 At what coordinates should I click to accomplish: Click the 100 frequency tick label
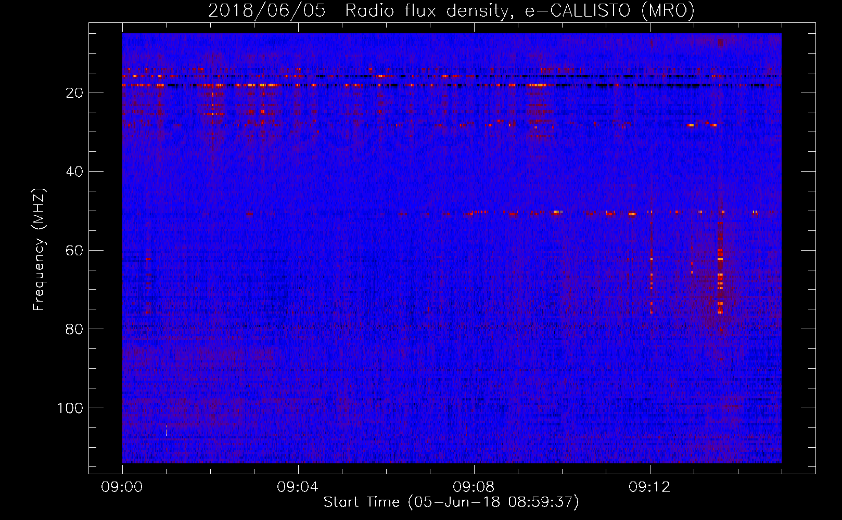point(70,408)
